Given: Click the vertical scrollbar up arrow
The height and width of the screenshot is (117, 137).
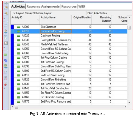Looking at the screenshot, I should (129, 17).
